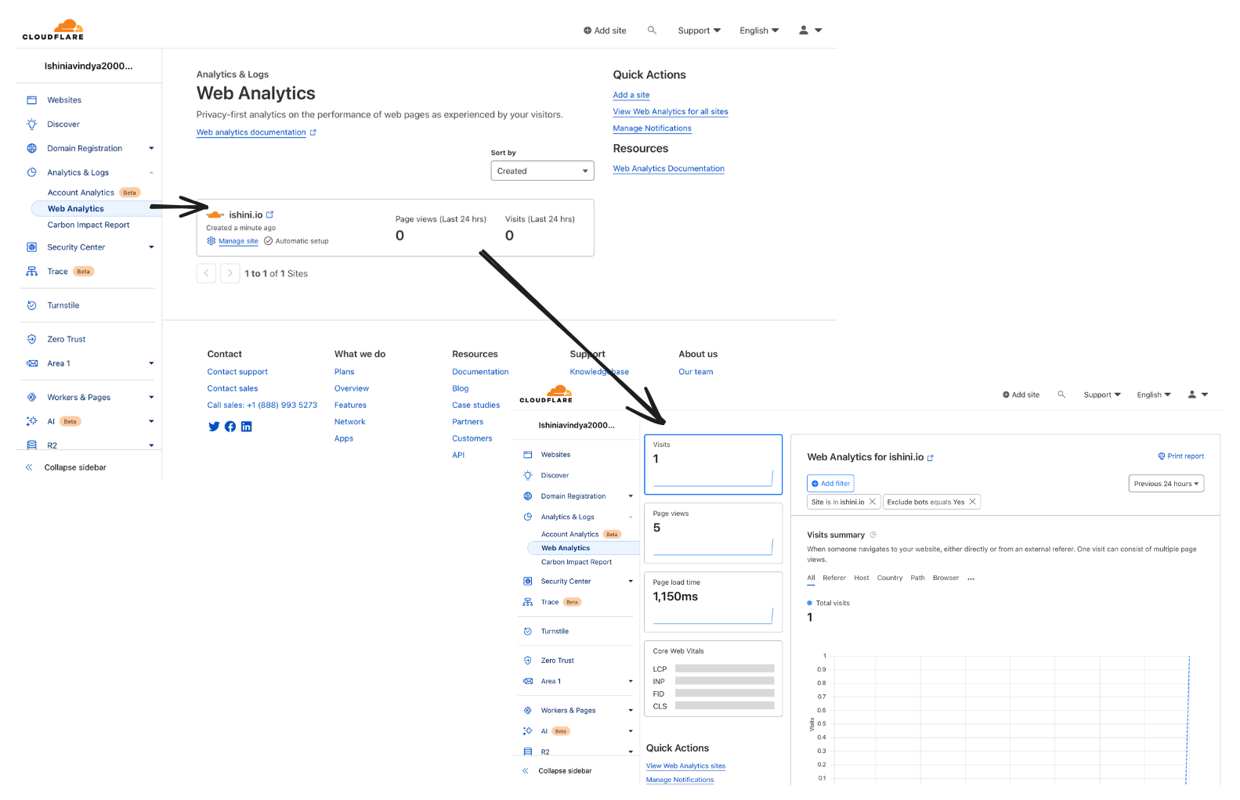Click Domain Registration globe icon in top sidebar
The image size is (1240, 800).
point(32,149)
